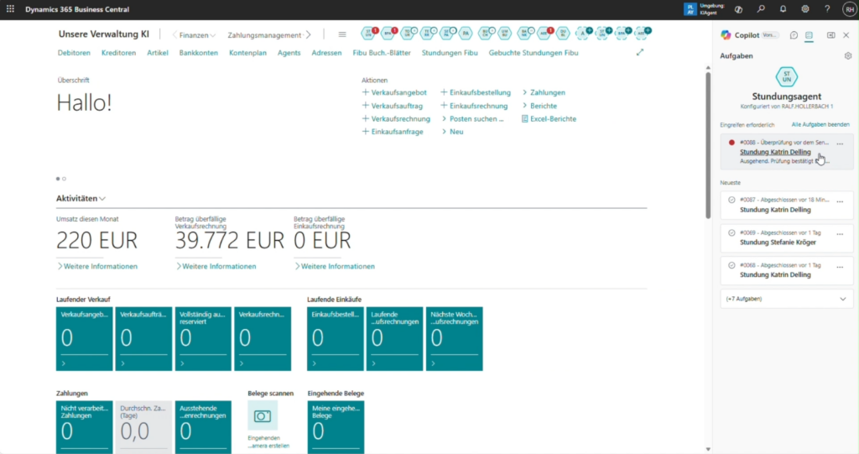The width and height of the screenshot is (859, 454).
Task: Open Excel-Berichte action
Action: tap(549, 119)
